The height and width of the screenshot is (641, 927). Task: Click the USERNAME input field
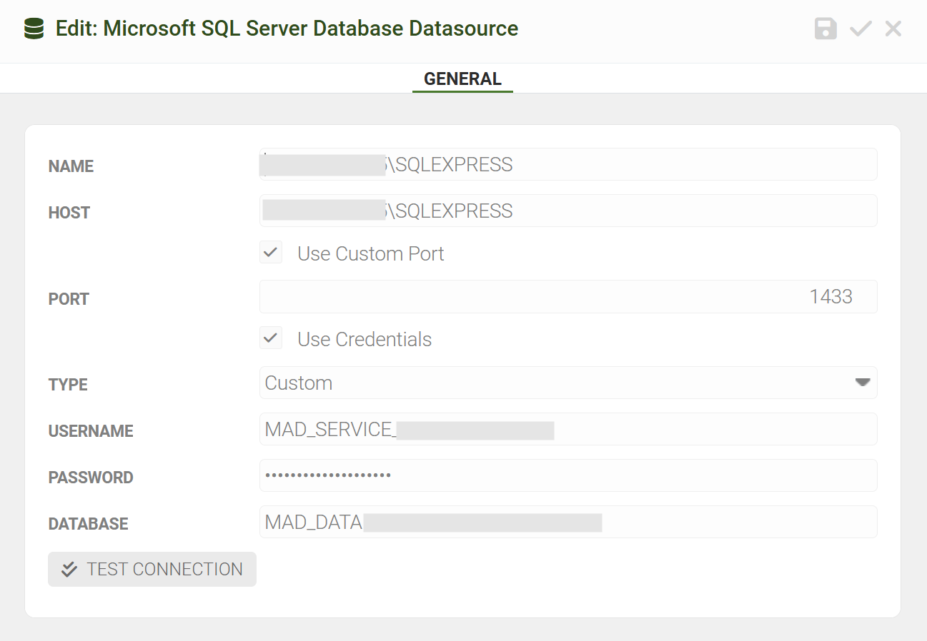[x=568, y=429]
